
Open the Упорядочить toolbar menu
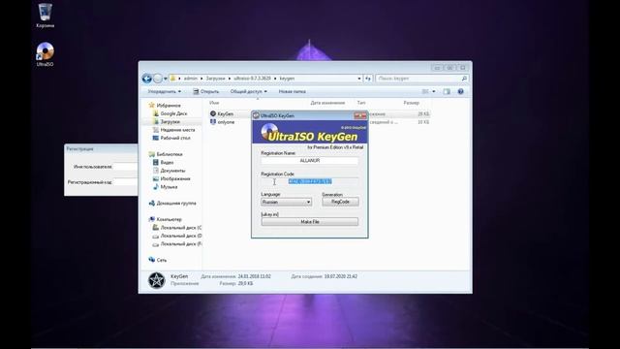pos(164,91)
